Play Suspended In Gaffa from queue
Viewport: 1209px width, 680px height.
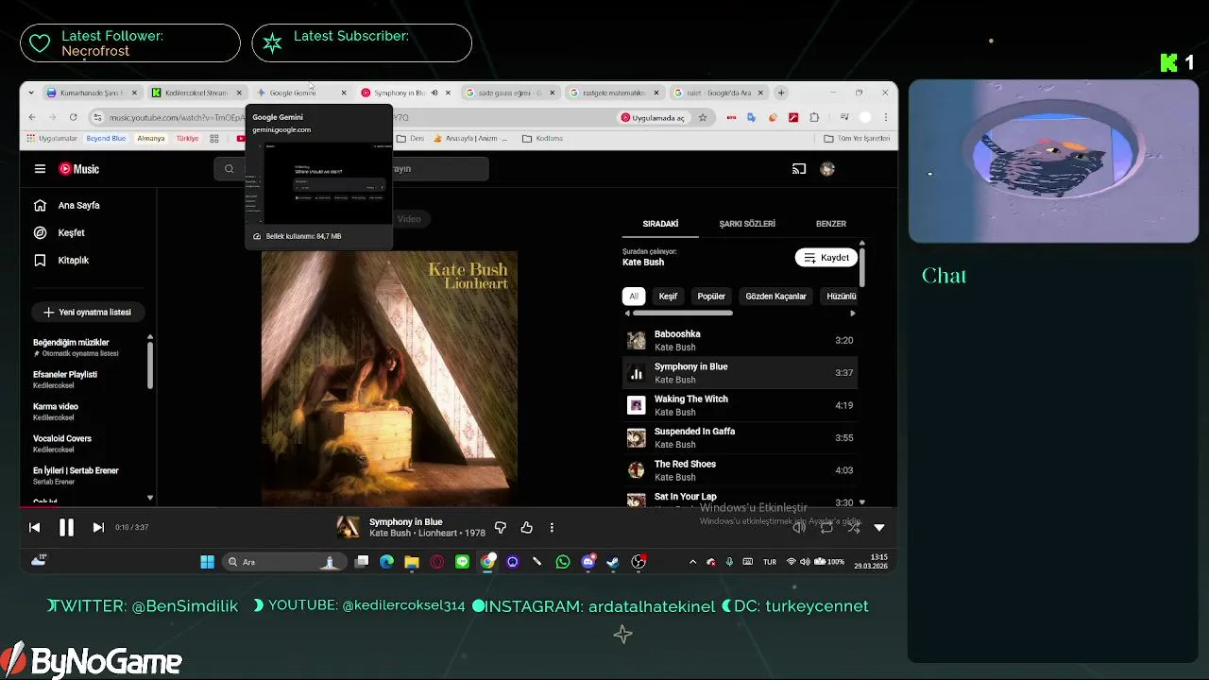click(740, 437)
